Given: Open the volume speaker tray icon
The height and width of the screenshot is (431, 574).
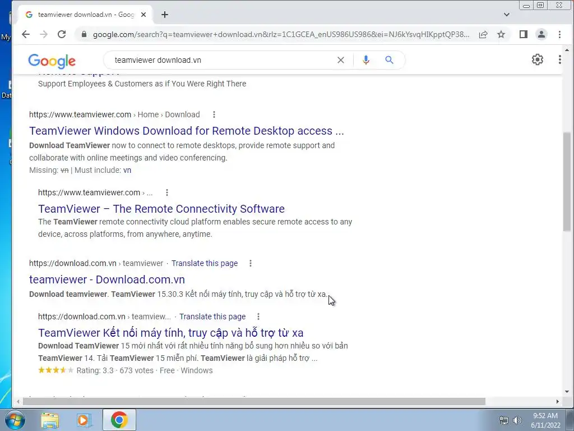Looking at the screenshot, I should point(517,420).
